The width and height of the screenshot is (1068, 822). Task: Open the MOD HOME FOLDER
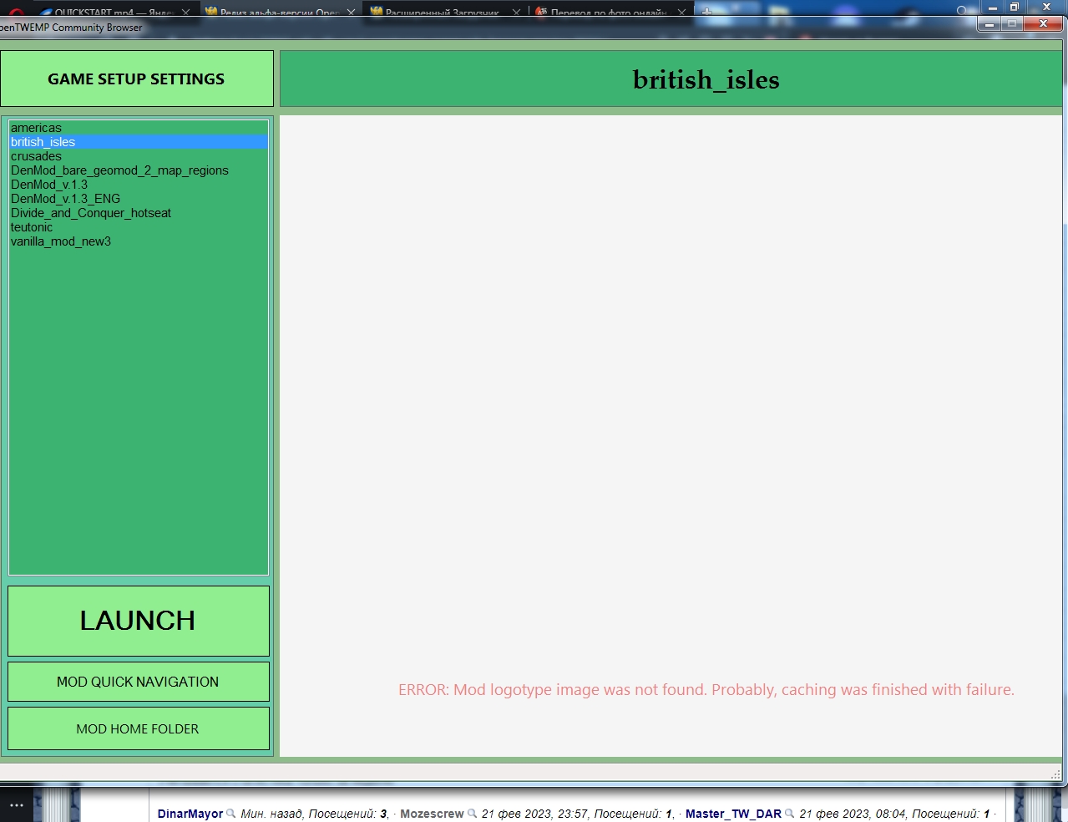tap(139, 728)
